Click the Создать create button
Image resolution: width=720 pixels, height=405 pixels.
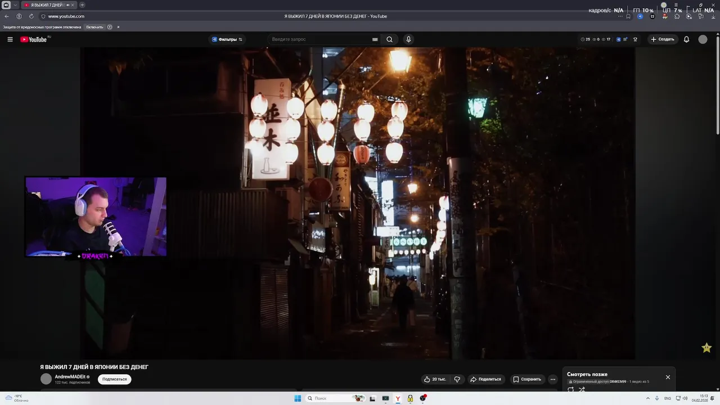point(662,39)
